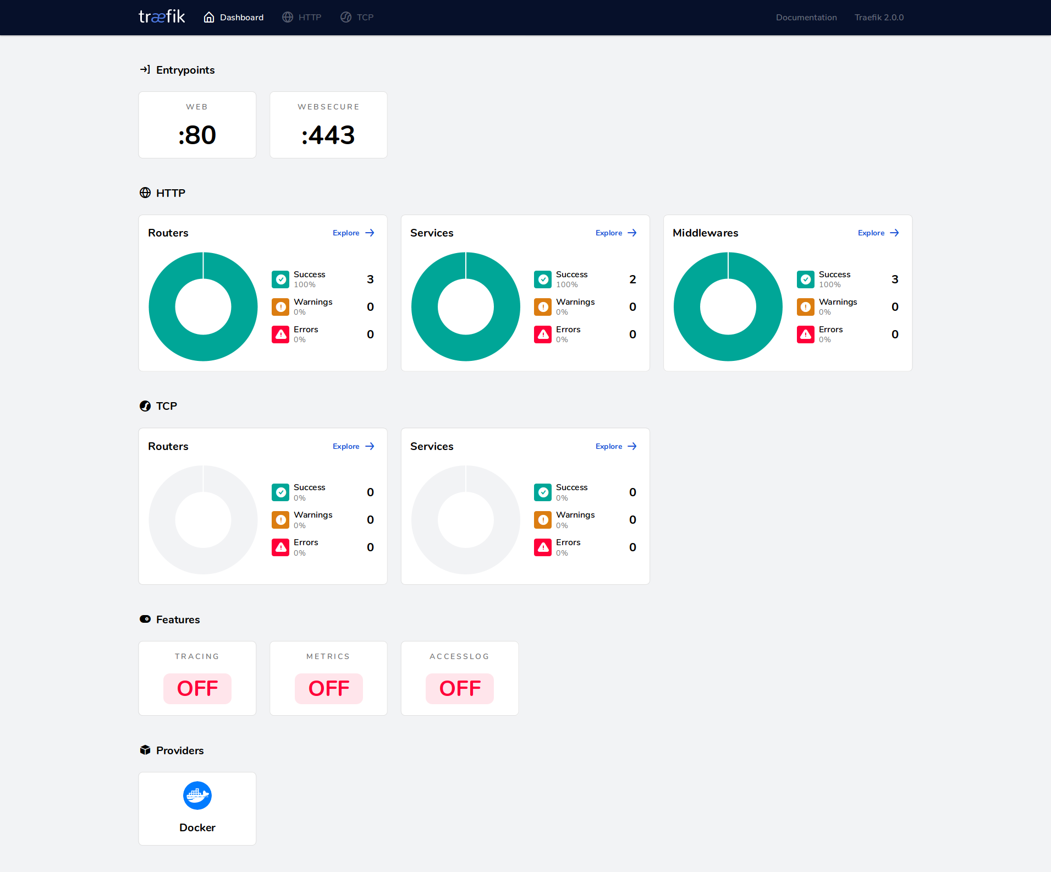Click the TCP Routers empty donut chart
1051x872 pixels.
tap(203, 520)
